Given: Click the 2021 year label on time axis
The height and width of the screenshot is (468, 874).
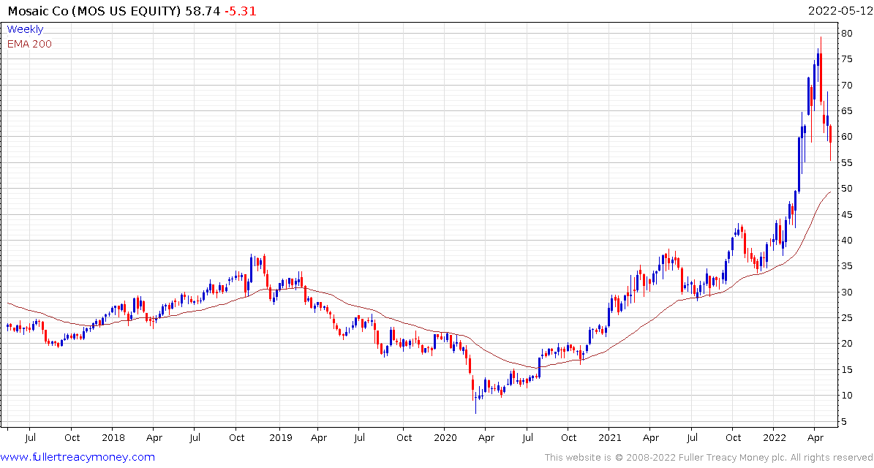Looking at the screenshot, I should tap(609, 438).
